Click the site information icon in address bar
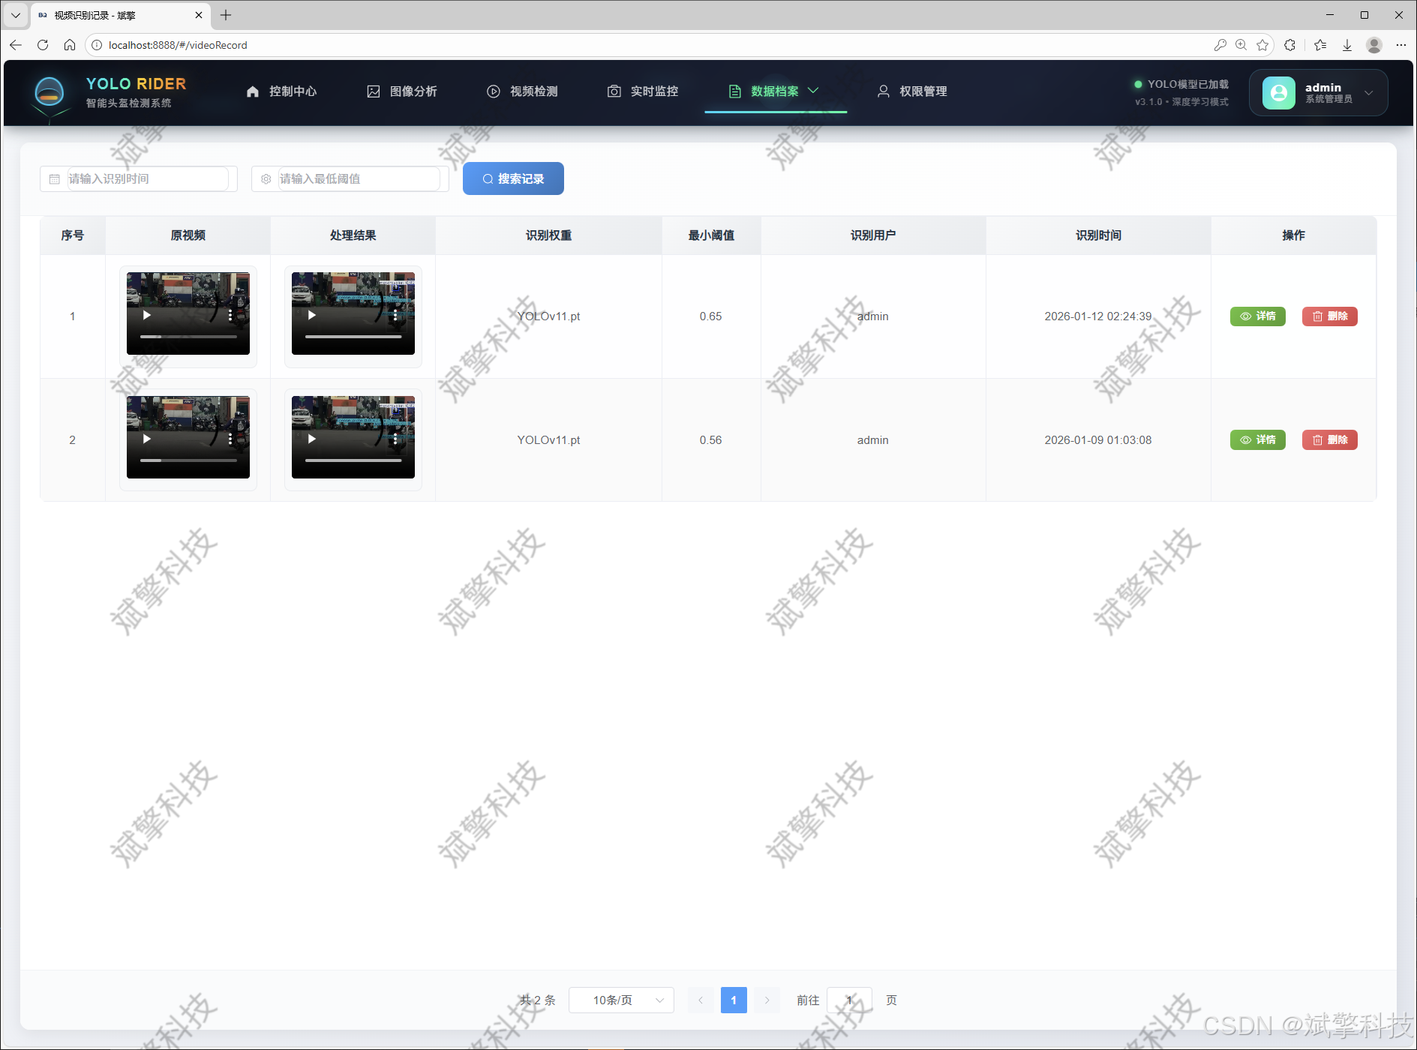 (x=97, y=45)
